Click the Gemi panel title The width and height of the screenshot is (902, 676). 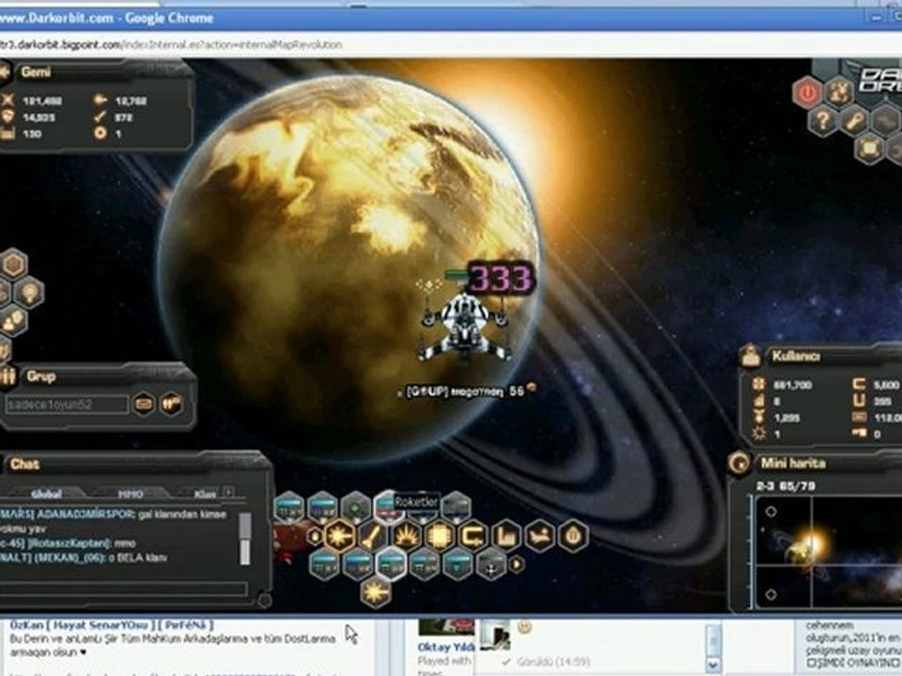36,72
